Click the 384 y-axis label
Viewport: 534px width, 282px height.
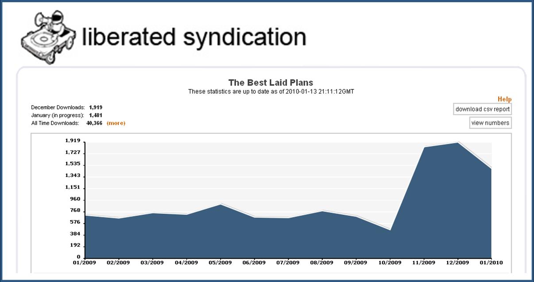[x=76, y=234]
